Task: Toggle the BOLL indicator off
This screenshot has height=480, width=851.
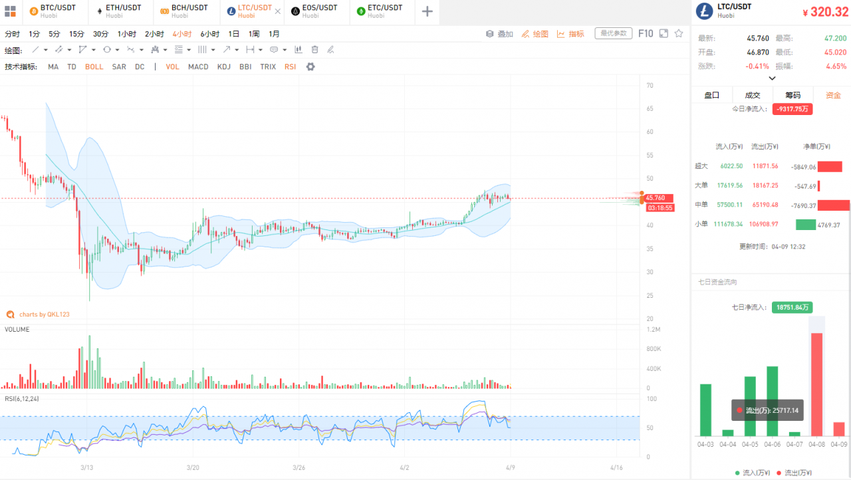Action: [94, 66]
